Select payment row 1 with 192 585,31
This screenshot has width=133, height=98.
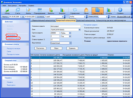click(80, 58)
